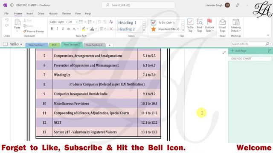Switch to the Draw tab
The width and height of the screenshot is (273, 153).
tap(41, 14)
